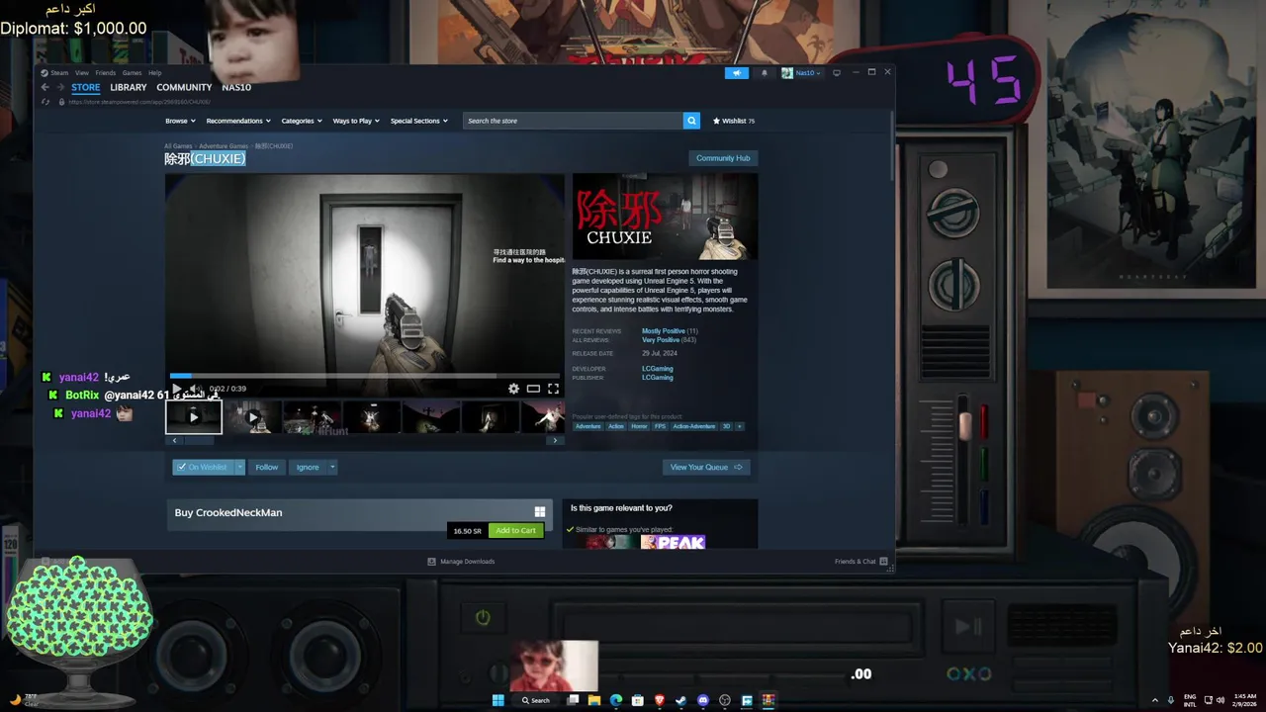The height and width of the screenshot is (712, 1266).
Task: Click the Follow button
Action: point(267,467)
